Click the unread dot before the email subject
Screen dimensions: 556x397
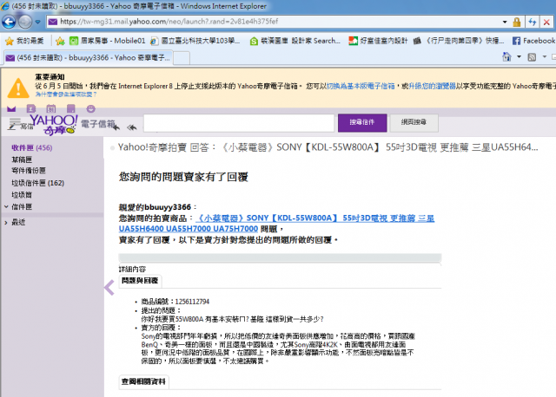click(112, 148)
